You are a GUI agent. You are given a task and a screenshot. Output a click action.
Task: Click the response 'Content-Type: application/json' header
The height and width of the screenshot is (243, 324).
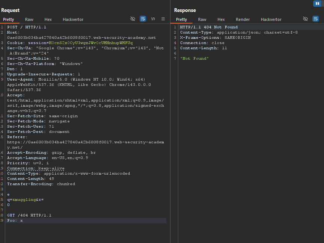click(x=239, y=32)
